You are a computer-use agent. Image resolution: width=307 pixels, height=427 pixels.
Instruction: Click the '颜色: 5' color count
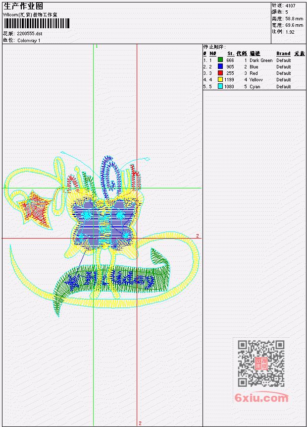tap(280, 12)
